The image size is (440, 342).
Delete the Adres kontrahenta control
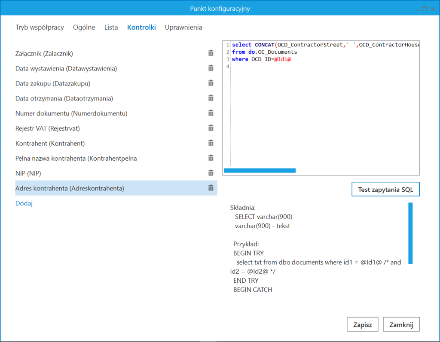point(210,188)
